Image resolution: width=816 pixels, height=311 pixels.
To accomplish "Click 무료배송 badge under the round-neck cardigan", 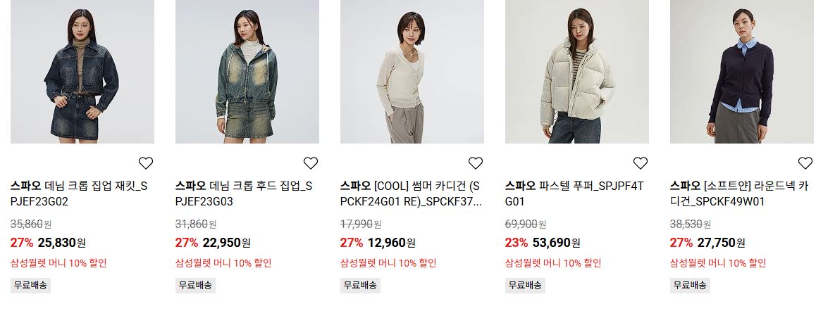I will click(690, 286).
